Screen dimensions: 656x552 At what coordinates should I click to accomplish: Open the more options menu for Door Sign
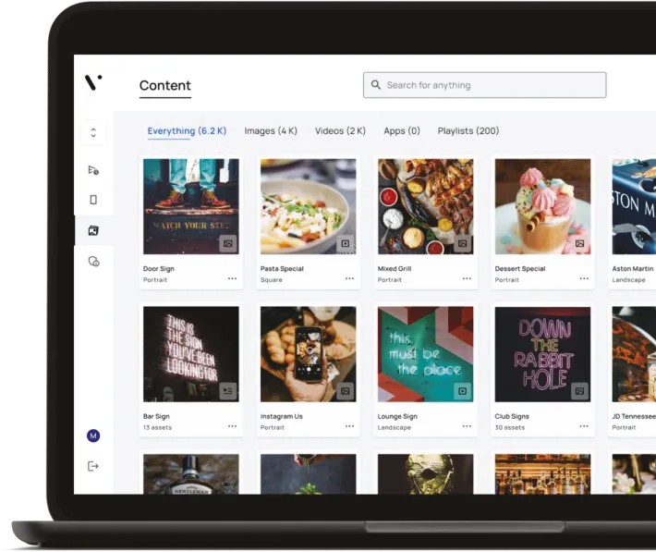coord(232,278)
